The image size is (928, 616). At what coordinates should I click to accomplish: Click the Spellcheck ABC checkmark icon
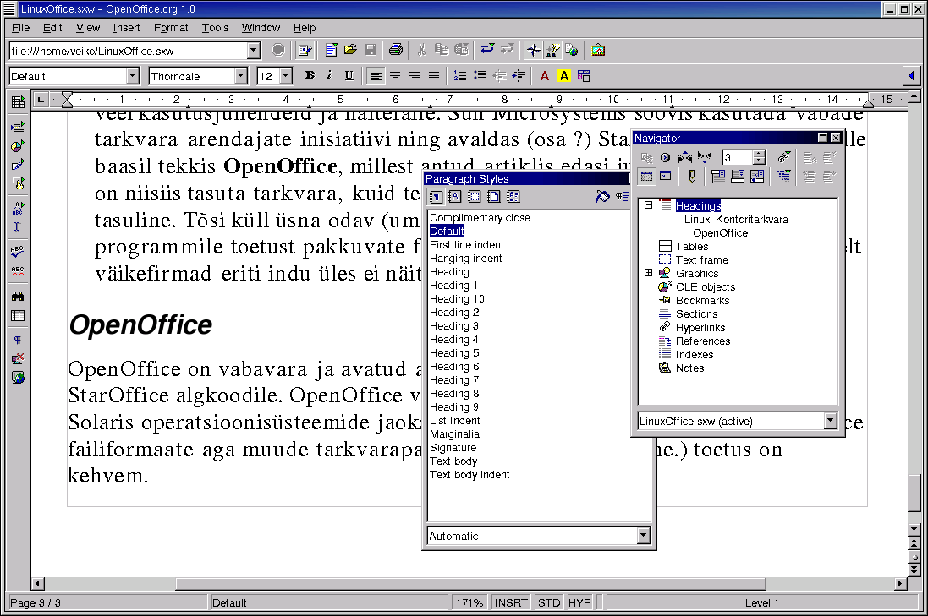point(18,252)
